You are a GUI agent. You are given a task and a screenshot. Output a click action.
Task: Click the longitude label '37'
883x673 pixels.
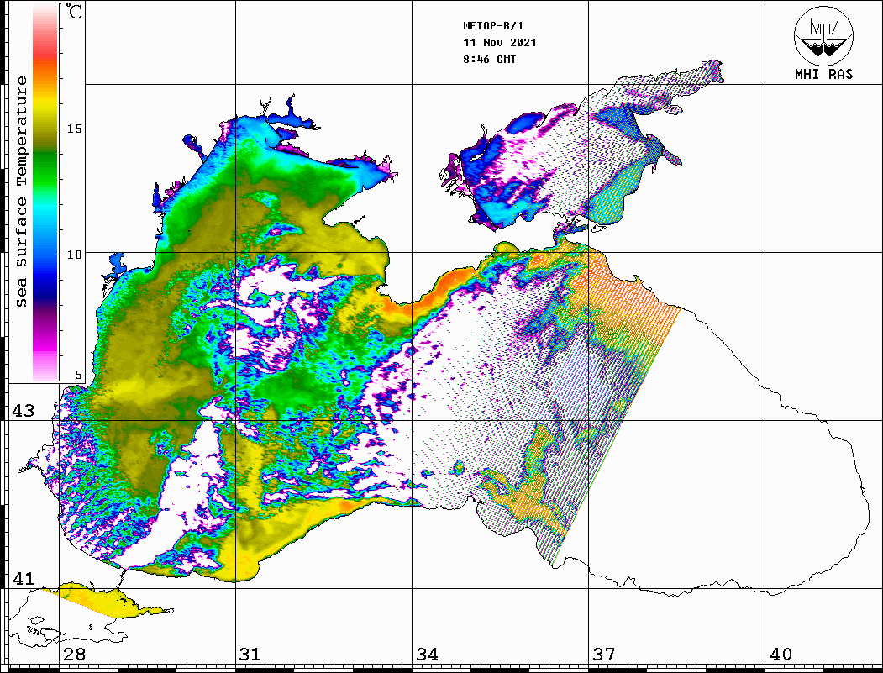coord(604,655)
